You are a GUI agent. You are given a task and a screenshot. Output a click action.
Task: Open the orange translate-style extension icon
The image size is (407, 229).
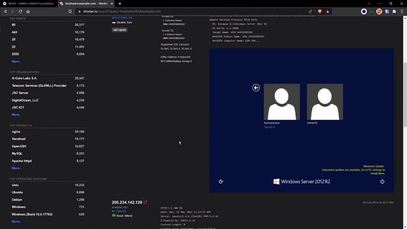pyautogui.click(x=379, y=11)
